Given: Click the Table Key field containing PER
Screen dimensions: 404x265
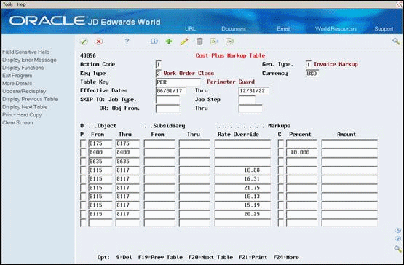Looking at the screenshot, I should tap(178, 82).
